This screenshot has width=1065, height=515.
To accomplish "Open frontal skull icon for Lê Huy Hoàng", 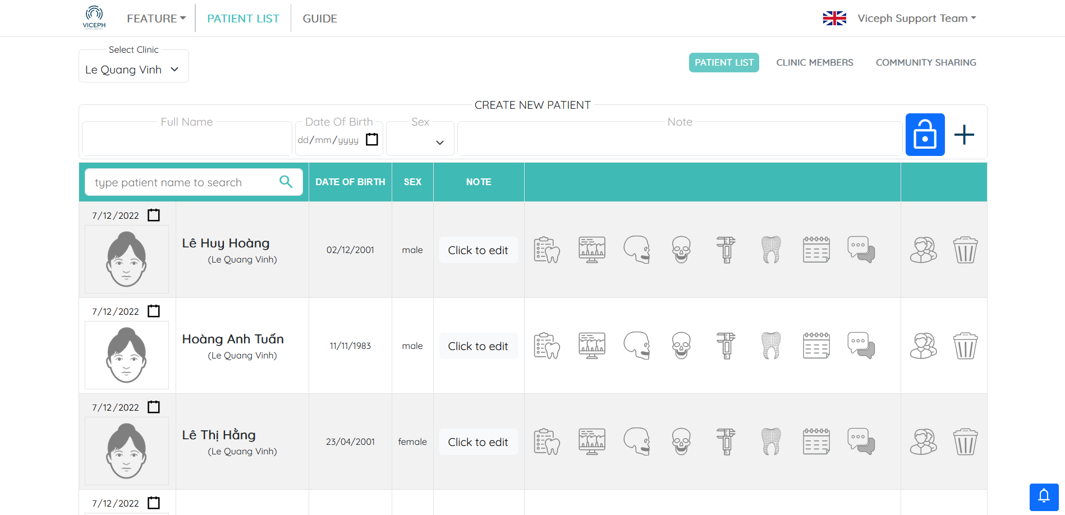I will pos(681,250).
